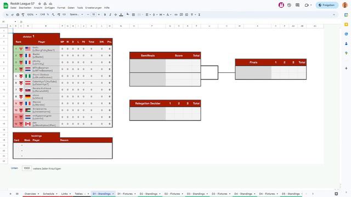Open the version history clock icon
Image resolution: width=351 pixels, height=197 pixels.
coord(289,5)
